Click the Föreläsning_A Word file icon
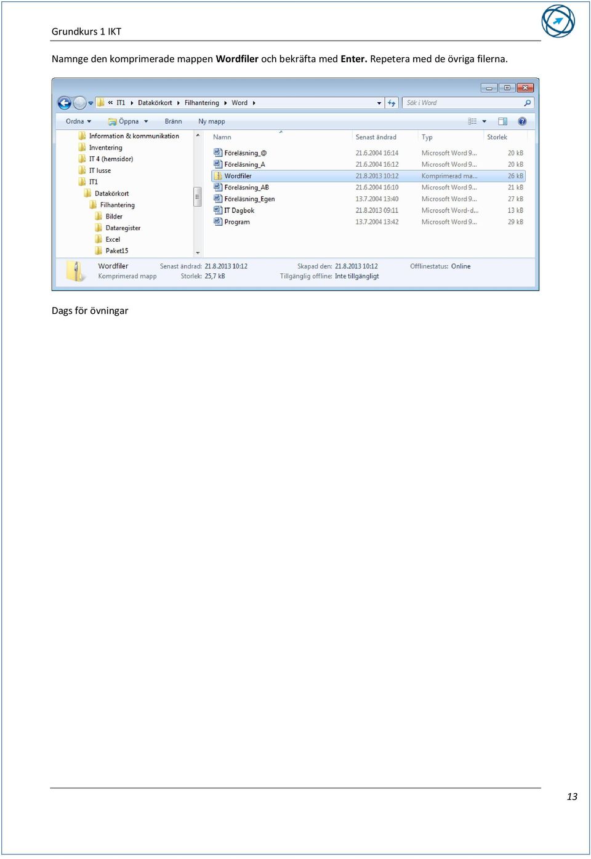The height and width of the screenshot is (859, 591). coord(217,164)
